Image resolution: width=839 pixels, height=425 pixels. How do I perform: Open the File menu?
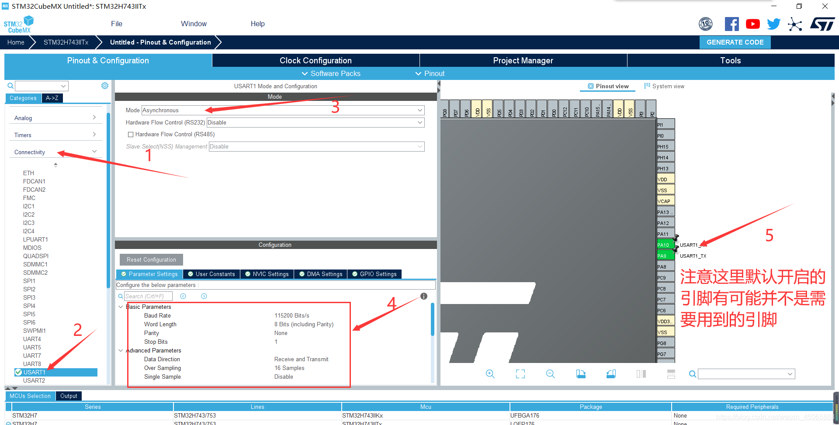(117, 24)
